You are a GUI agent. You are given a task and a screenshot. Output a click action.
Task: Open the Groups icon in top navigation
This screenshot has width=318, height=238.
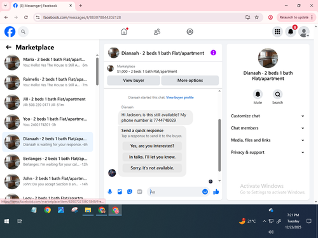(x=190, y=32)
